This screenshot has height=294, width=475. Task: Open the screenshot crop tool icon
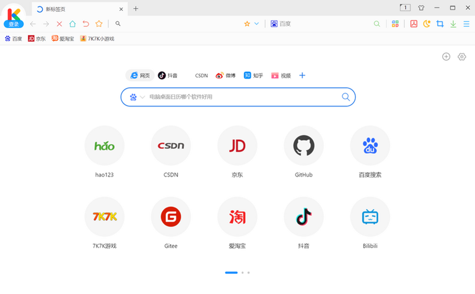click(x=440, y=24)
